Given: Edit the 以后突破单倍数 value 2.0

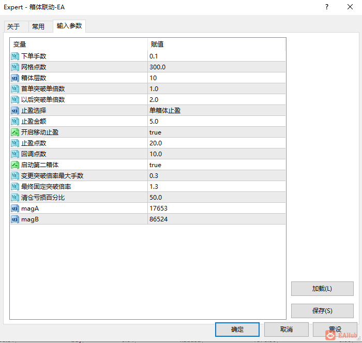Looking at the screenshot, I should pyautogui.click(x=217, y=99).
